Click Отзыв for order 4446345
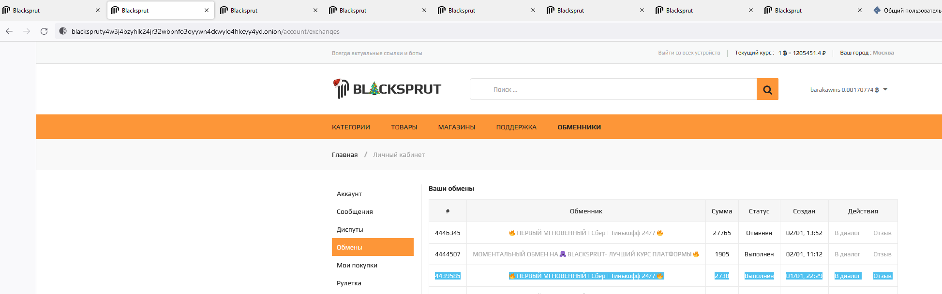 tap(882, 233)
